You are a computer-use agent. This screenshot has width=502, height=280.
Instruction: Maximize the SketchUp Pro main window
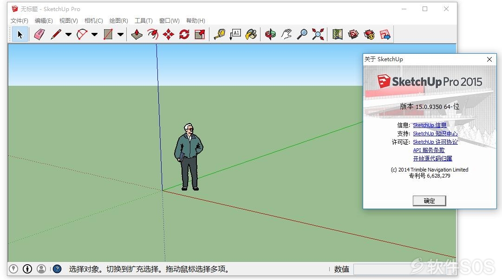coord(425,9)
